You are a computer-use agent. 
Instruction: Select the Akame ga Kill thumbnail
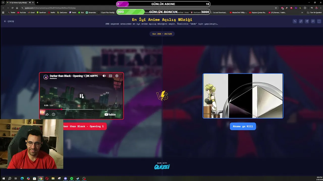pos(243,96)
